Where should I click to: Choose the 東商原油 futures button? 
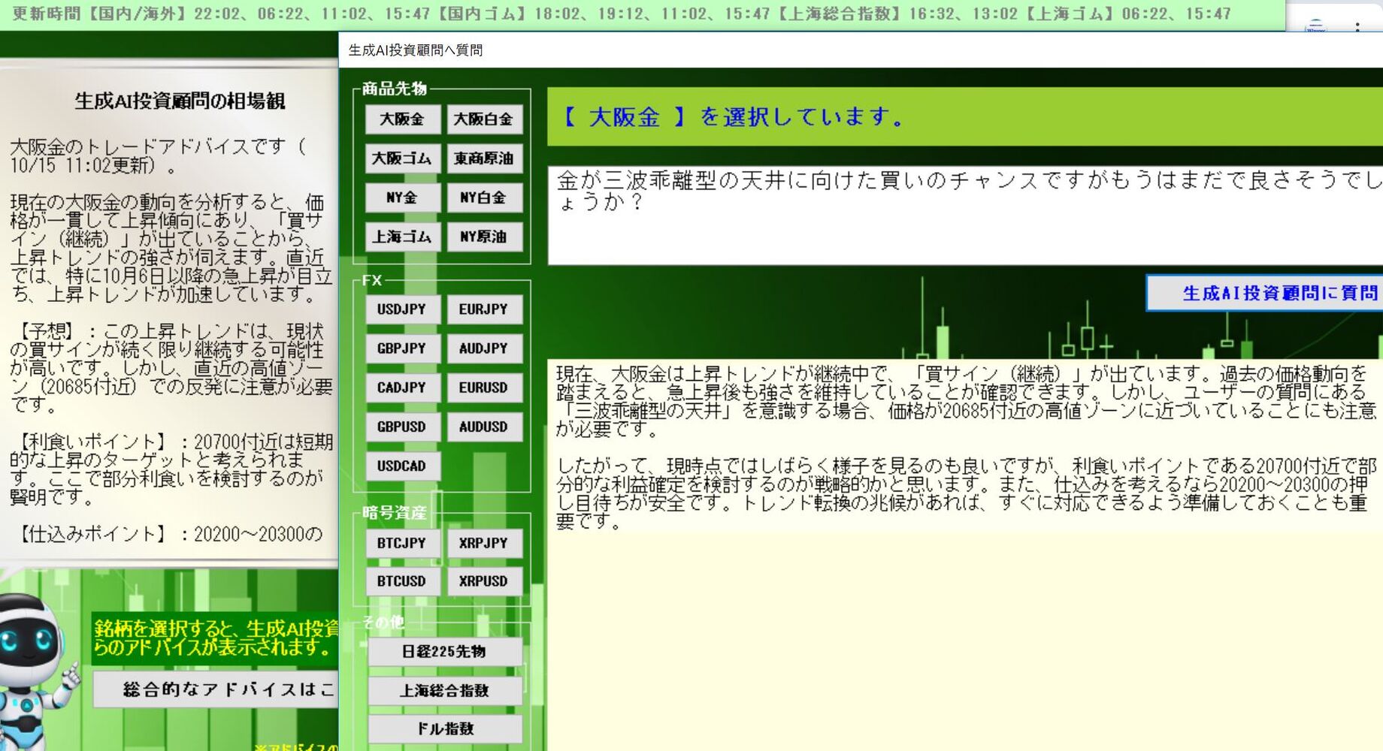click(484, 158)
